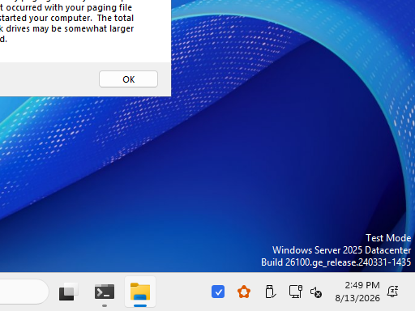This screenshot has width=415, height=311.
Task: Open File Explorer from the taskbar
Action: click(140, 292)
